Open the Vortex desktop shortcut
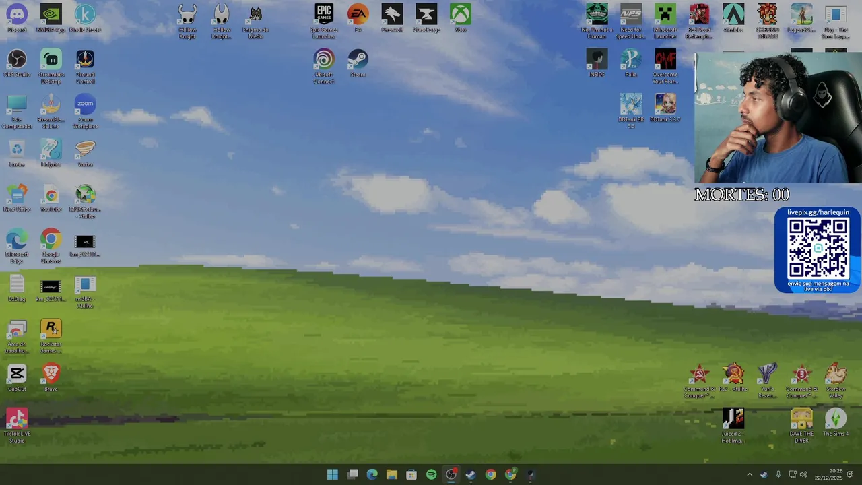 pos(85,153)
